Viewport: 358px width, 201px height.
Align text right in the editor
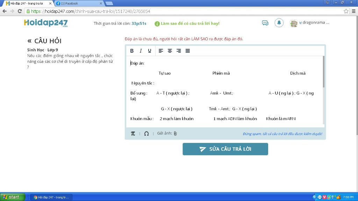pos(179,51)
